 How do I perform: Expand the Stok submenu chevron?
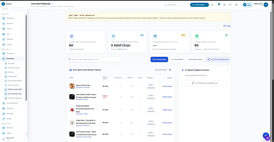tap(23, 34)
